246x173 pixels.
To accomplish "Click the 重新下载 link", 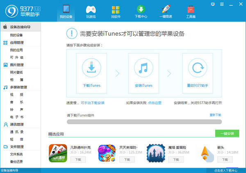I will pyautogui.click(x=215, y=115).
